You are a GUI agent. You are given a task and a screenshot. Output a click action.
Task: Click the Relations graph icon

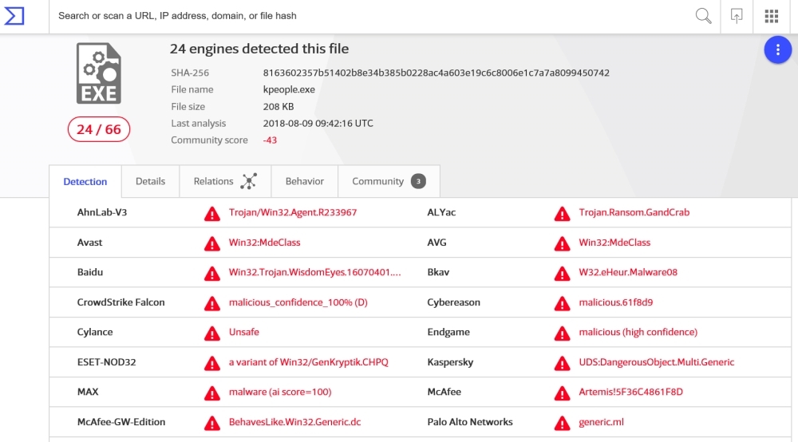248,181
